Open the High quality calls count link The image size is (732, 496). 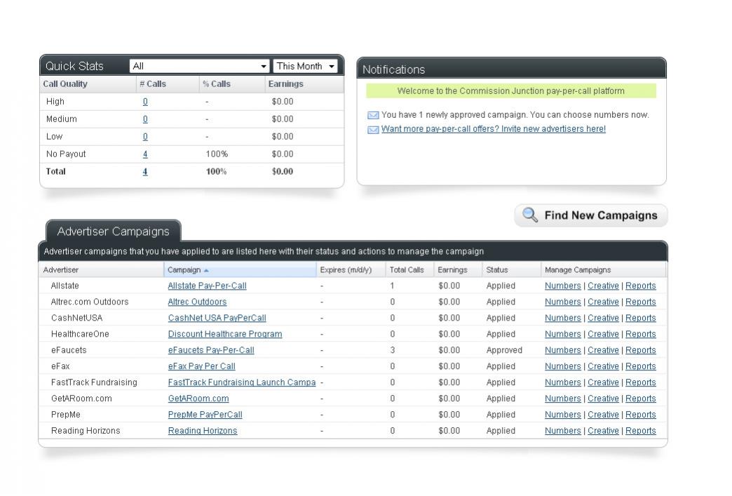(x=145, y=101)
